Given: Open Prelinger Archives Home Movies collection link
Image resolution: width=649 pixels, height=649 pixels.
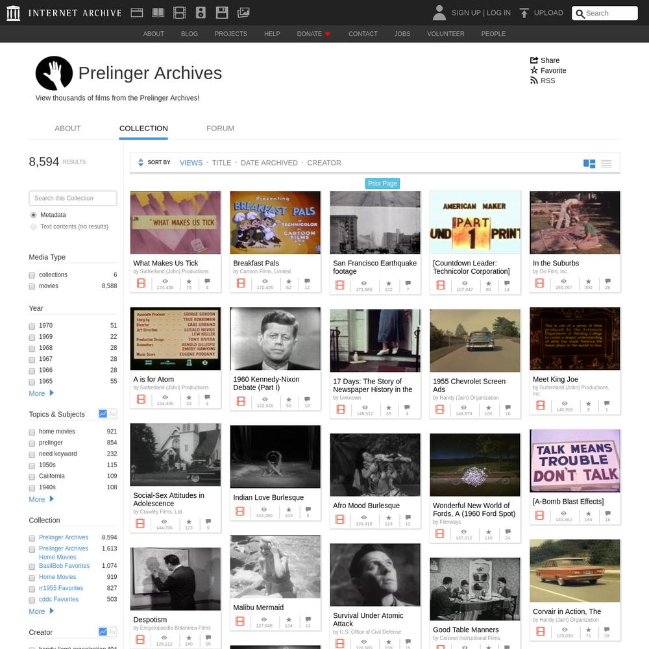Looking at the screenshot, I should tap(64, 552).
